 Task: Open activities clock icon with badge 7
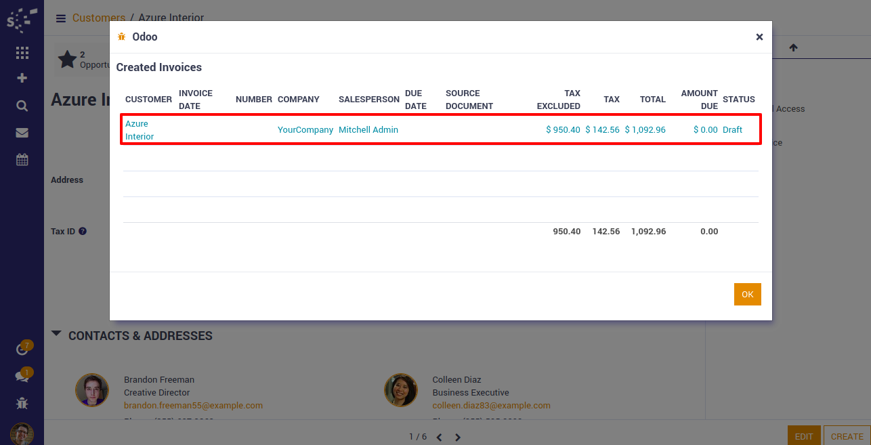pyautogui.click(x=22, y=349)
